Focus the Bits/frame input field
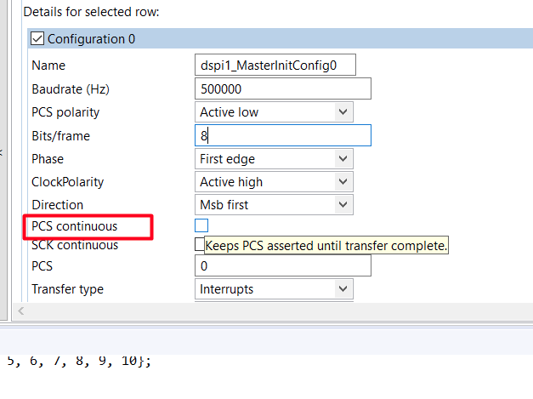This screenshot has height=399, width=533. pos(283,135)
